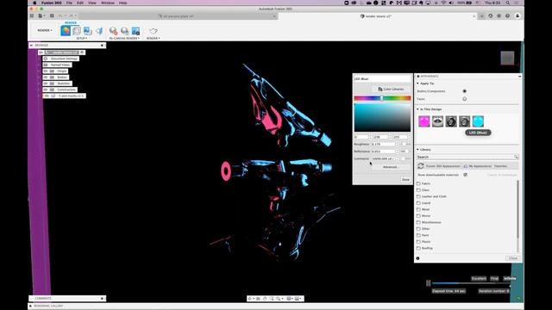Open in-canvas render settings icon

[x=124, y=31]
